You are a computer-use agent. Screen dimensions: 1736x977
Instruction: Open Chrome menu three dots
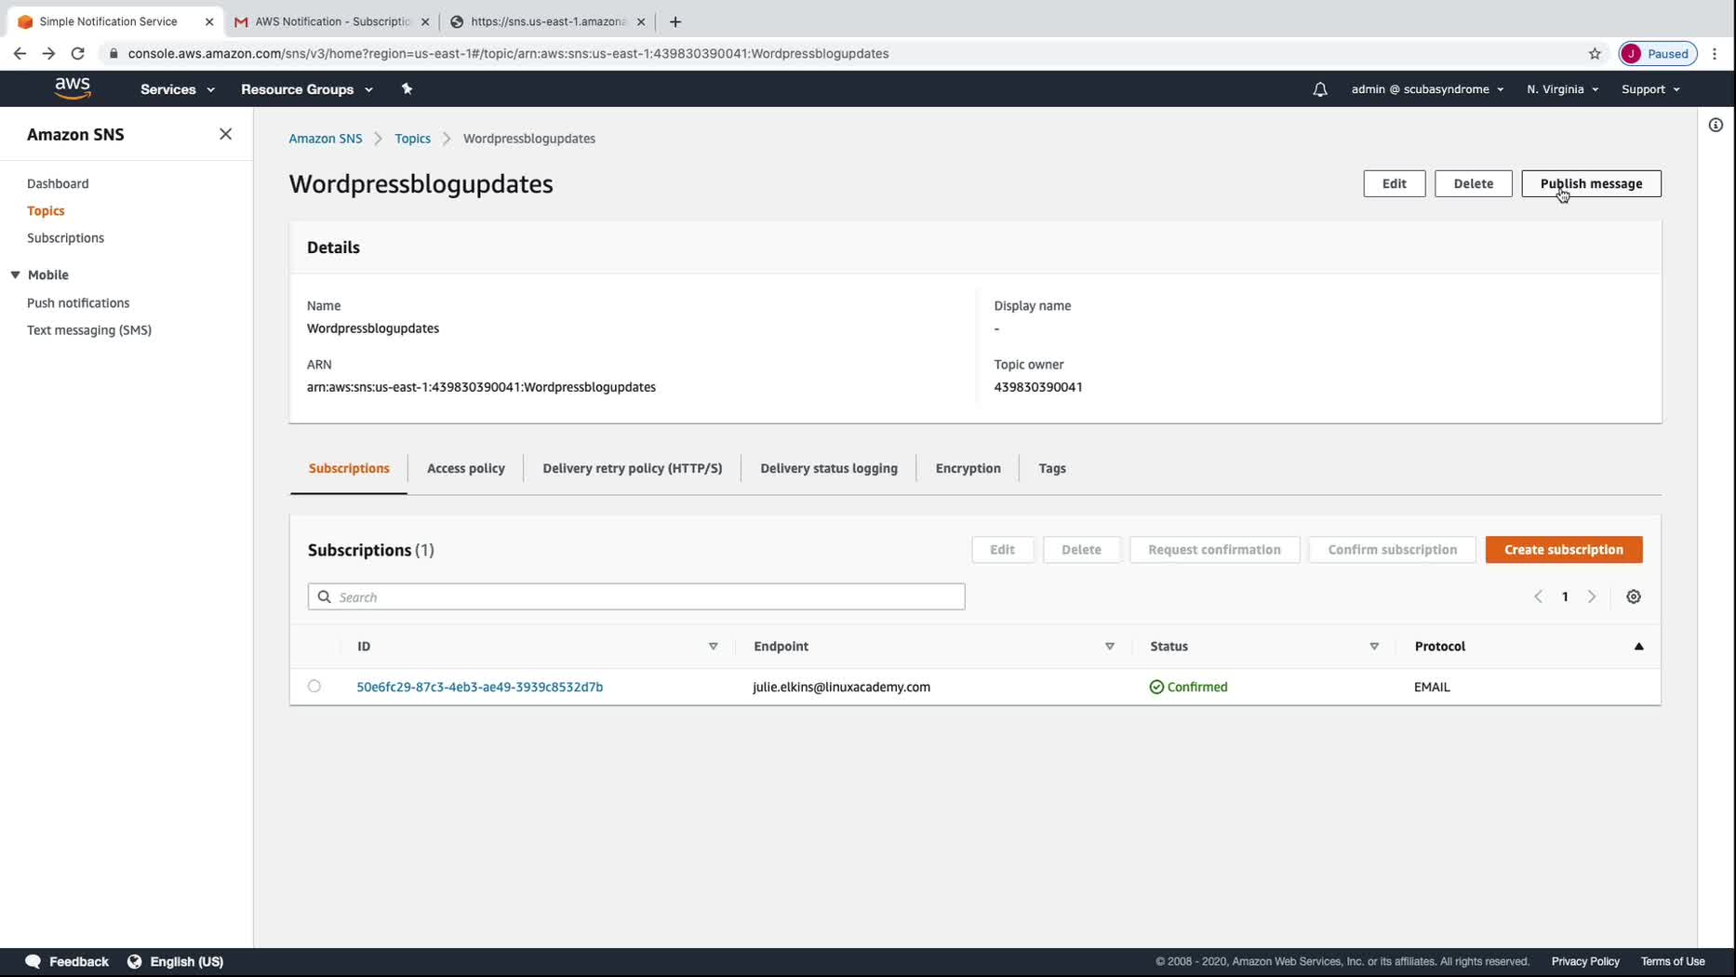pyautogui.click(x=1715, y=53)
